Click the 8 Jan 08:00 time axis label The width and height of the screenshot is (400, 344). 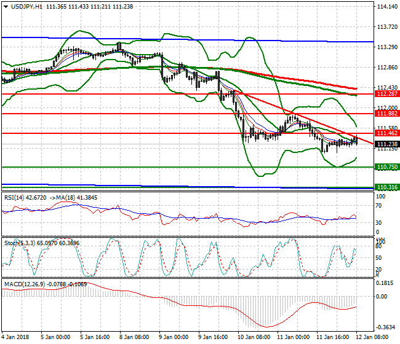134,337
